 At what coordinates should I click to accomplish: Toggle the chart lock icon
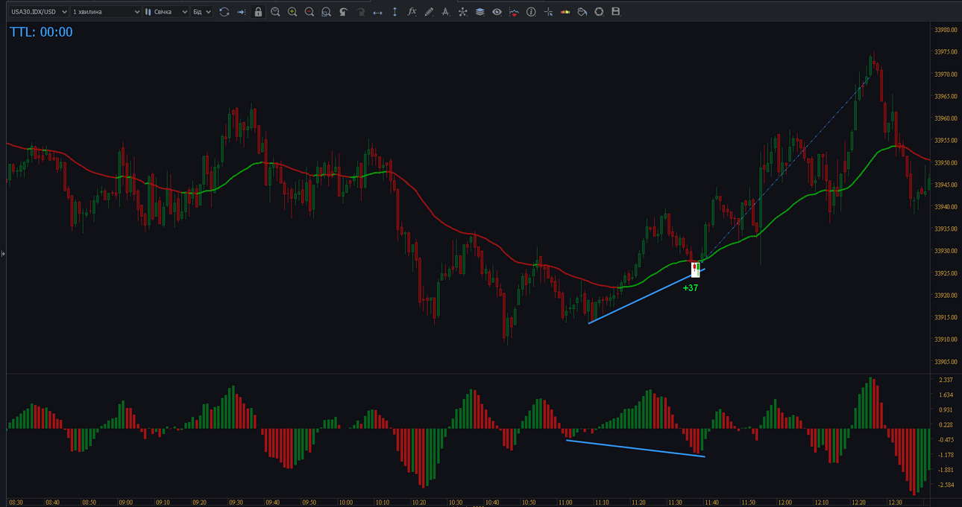tap(258, 12)
